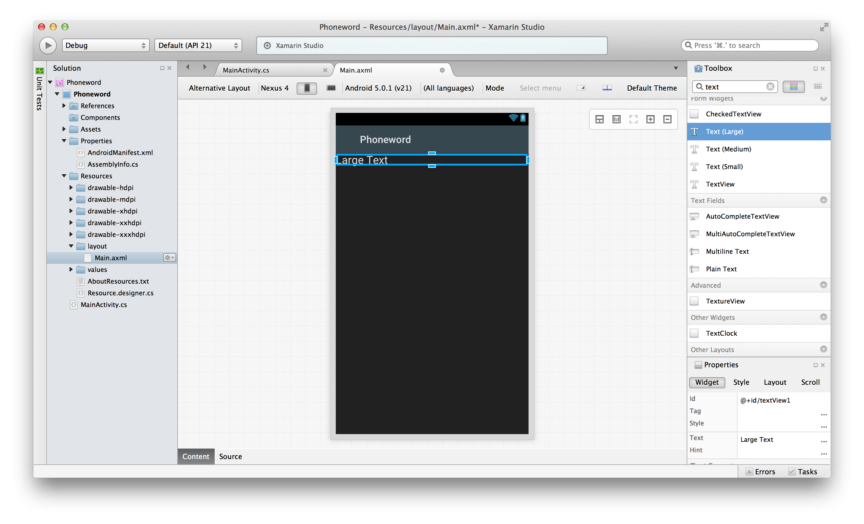This screenshot has width=864, height=524.
Task: Switch toolbox to compact icon view
Action: click(x=817, y=86)
